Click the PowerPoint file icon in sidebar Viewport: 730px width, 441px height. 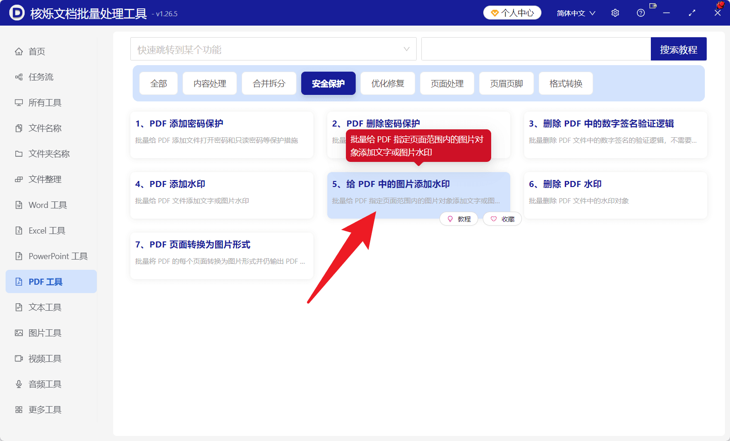click(19, 256)
